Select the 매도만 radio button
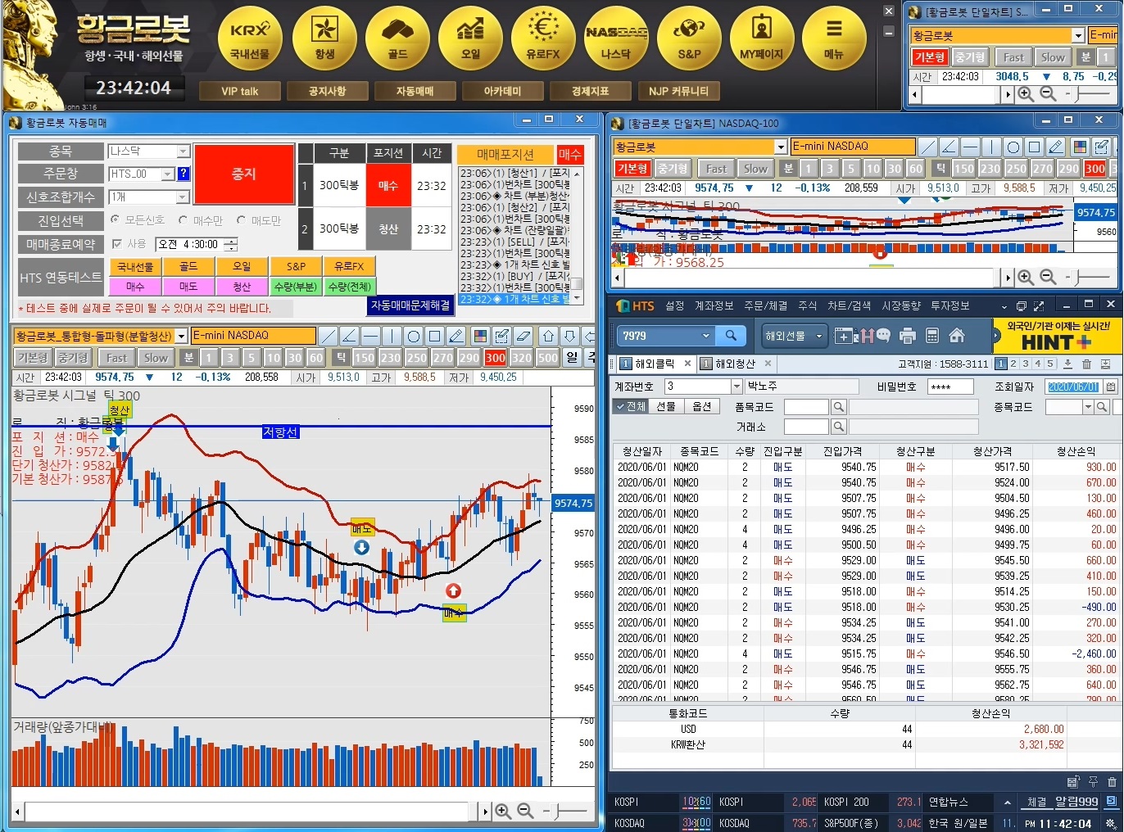Image resolution: width=1124 pixels, height=832 pixels. [x=241, y=220]
